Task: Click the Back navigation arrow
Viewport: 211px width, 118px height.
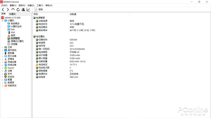Action: click(x=3, y=10)
